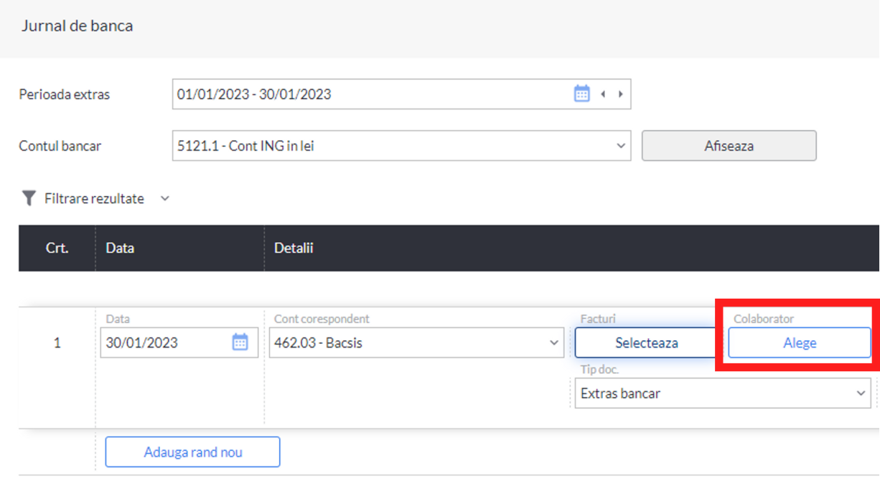Go to next period with right arrow
This screenshot has width=880, height=494.
(620, 94)
